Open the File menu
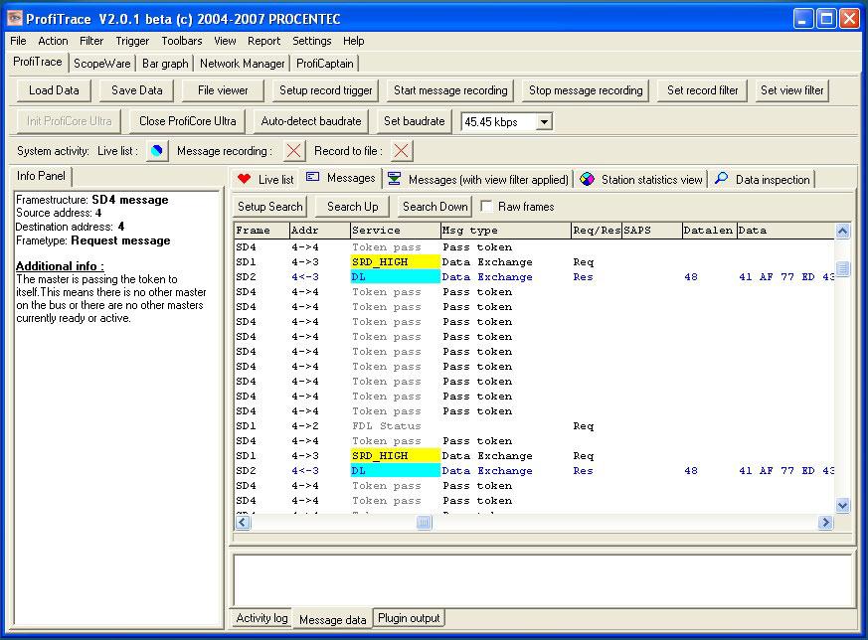 click(18, 41)
